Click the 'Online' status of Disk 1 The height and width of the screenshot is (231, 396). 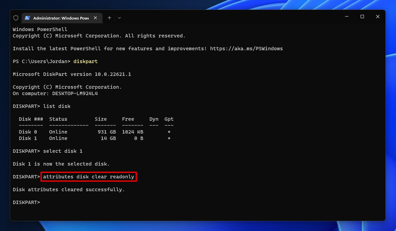pyautogui.click(x=58, y=138)
